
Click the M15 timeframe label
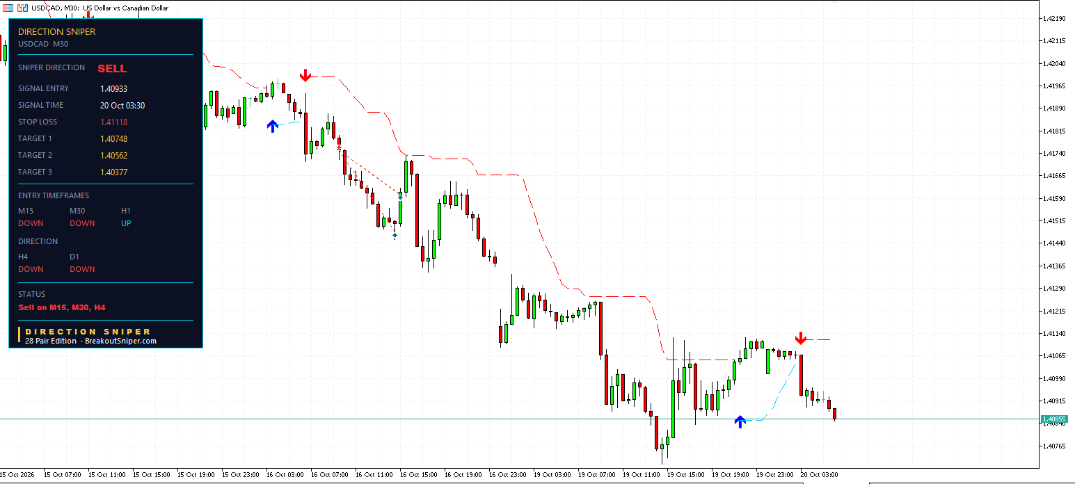click(x=26, y=211)
